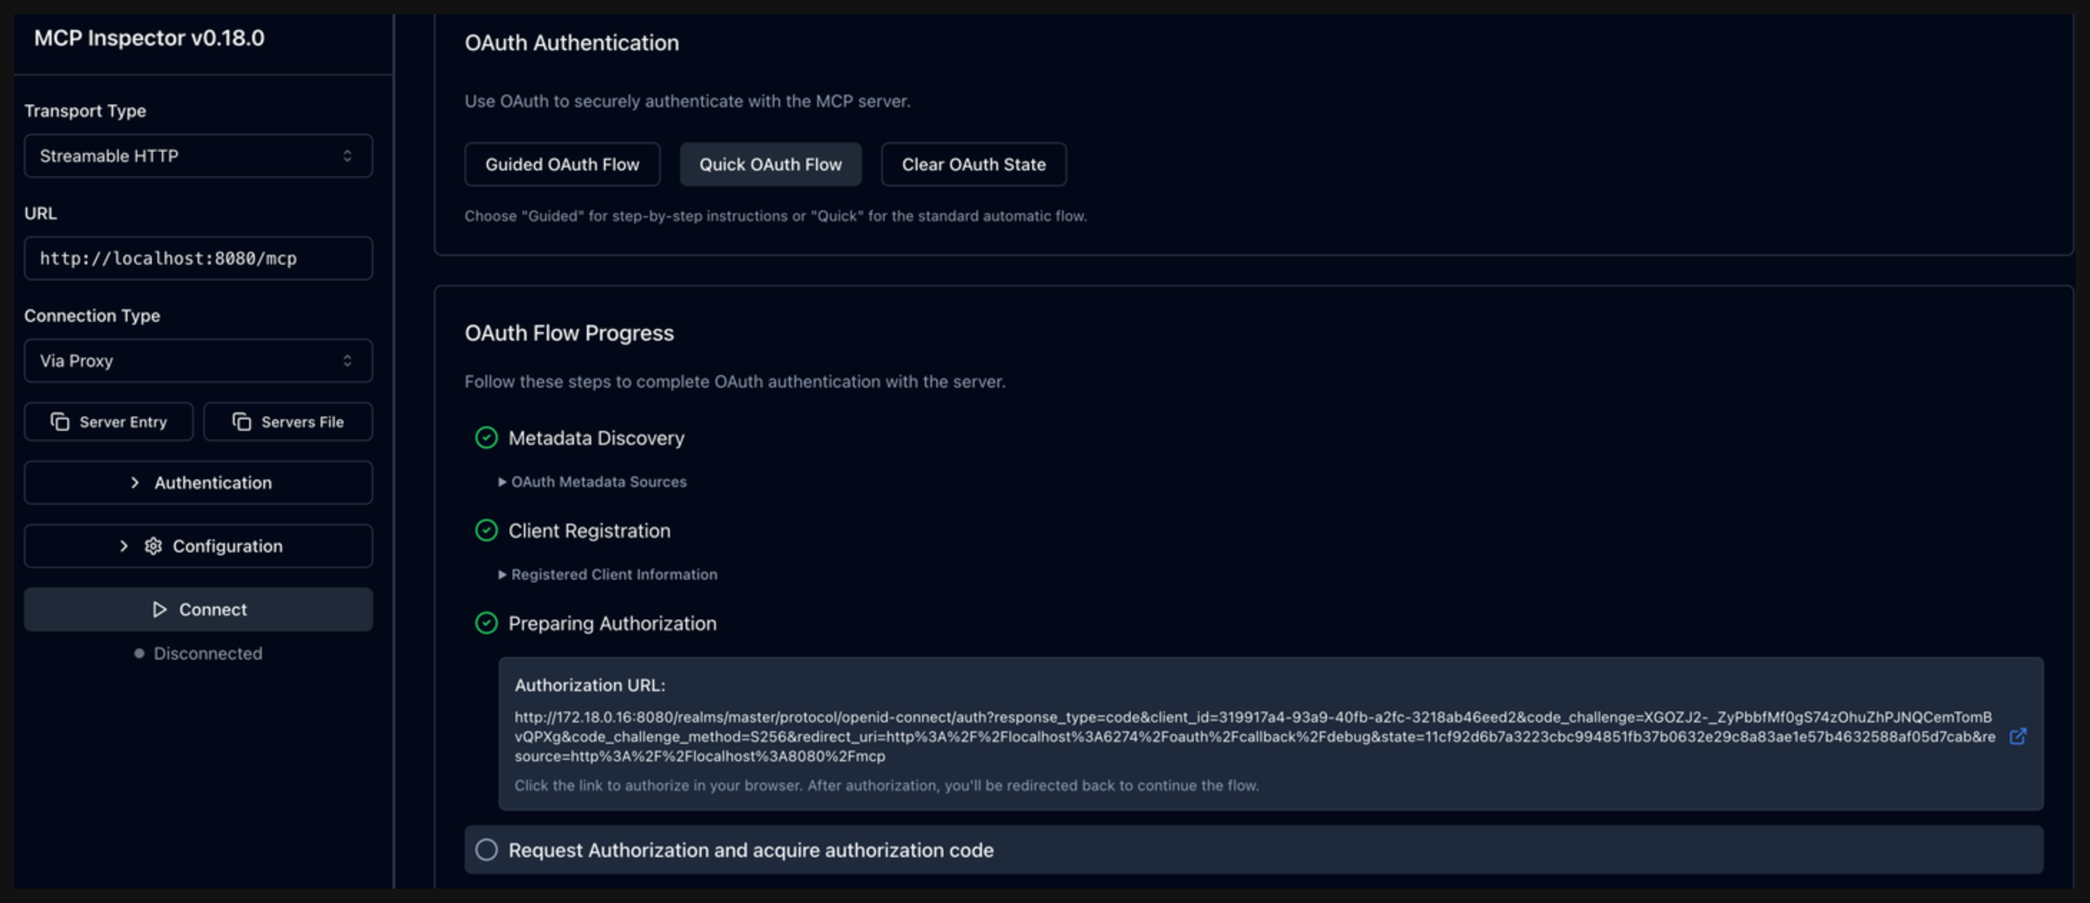Start the Guided OAuth Flow
The height and width of the screenshot is (903, 2090).
tap(561, 165)
